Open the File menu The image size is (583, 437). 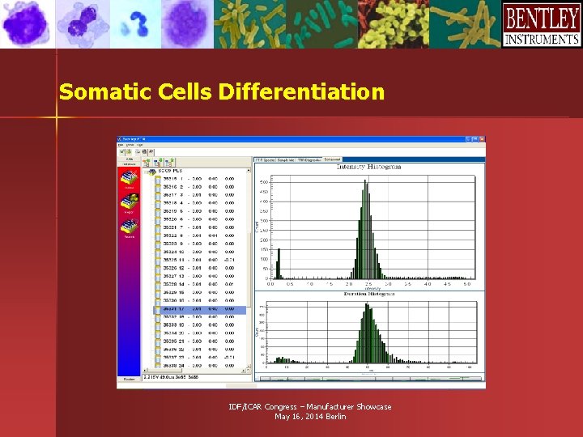click(x=121, y=145)
